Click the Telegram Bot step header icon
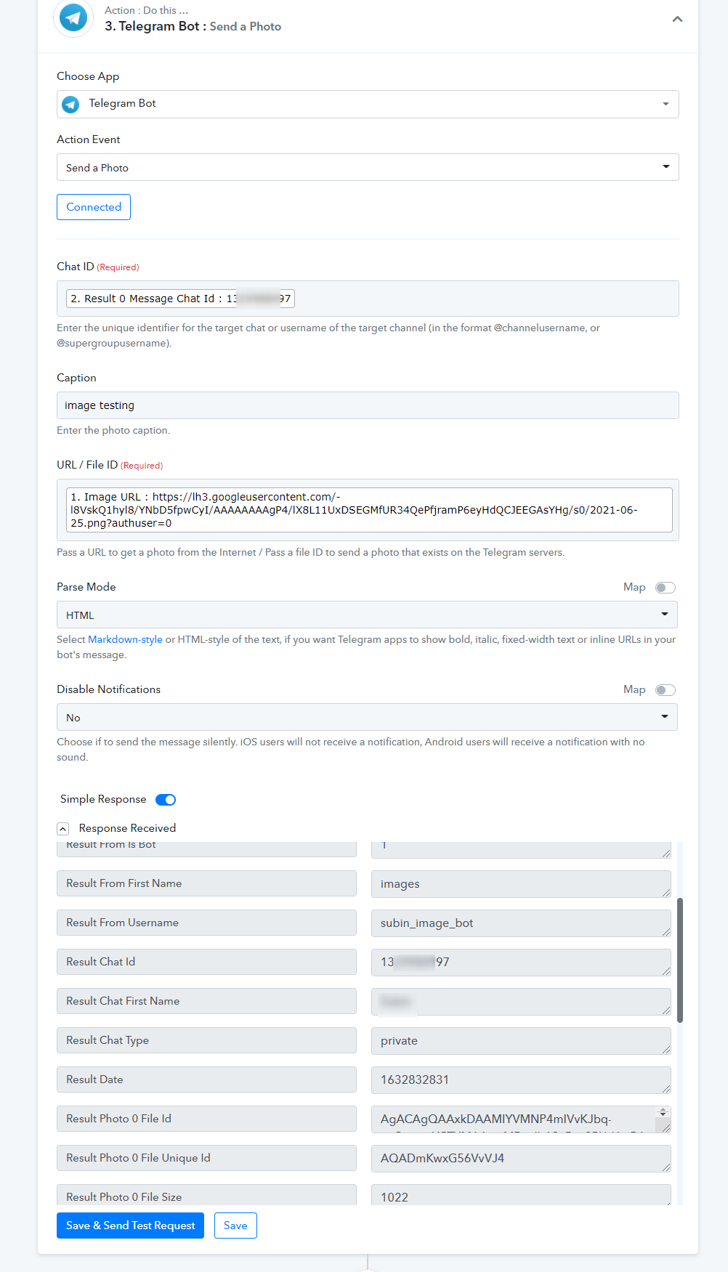The image size is (728, 1272). pyautogui.click(x=73, y=17)
